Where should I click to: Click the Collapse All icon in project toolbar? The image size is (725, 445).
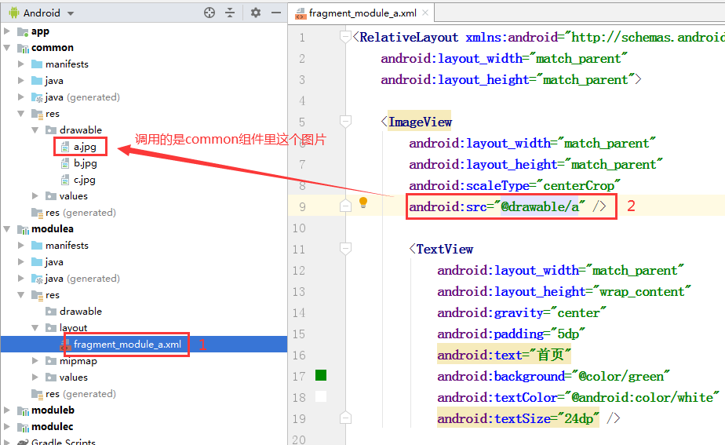230,13
